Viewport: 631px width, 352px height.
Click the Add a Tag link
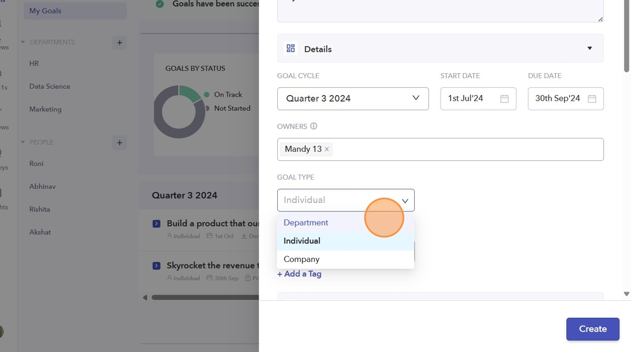[299, 274]
